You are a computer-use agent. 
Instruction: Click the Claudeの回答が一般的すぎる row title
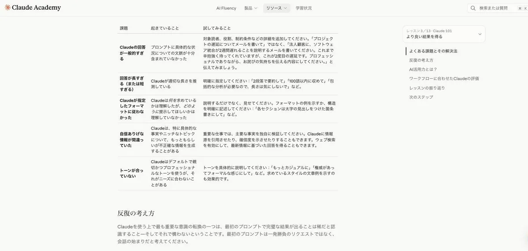(133, 53)
